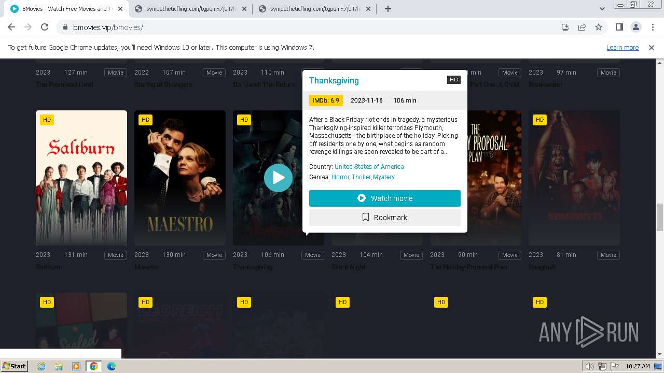Open new browser tab with plus
The width and height of the screenshot is (664, 373).
pyautogui.click(x=388, y=9)
